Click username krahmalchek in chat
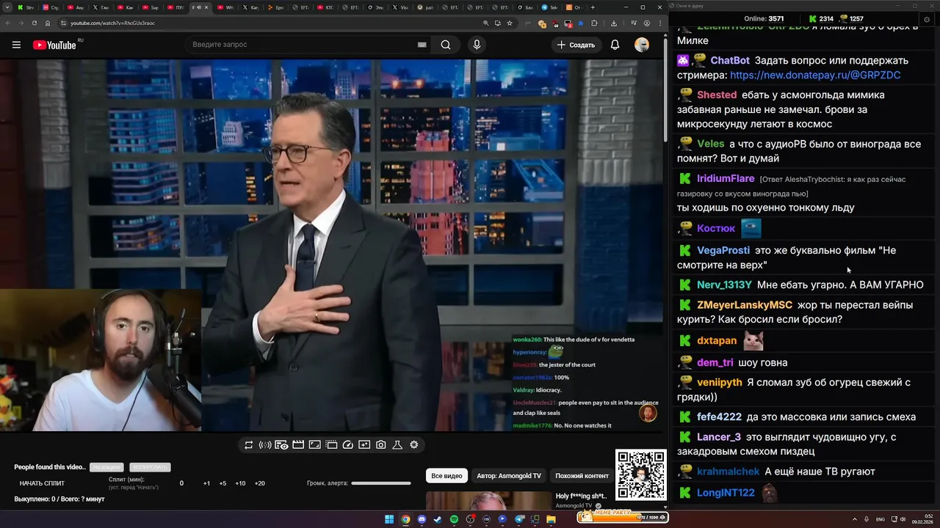940x528 pixels. pyautogui.click(x=728, y=472)
